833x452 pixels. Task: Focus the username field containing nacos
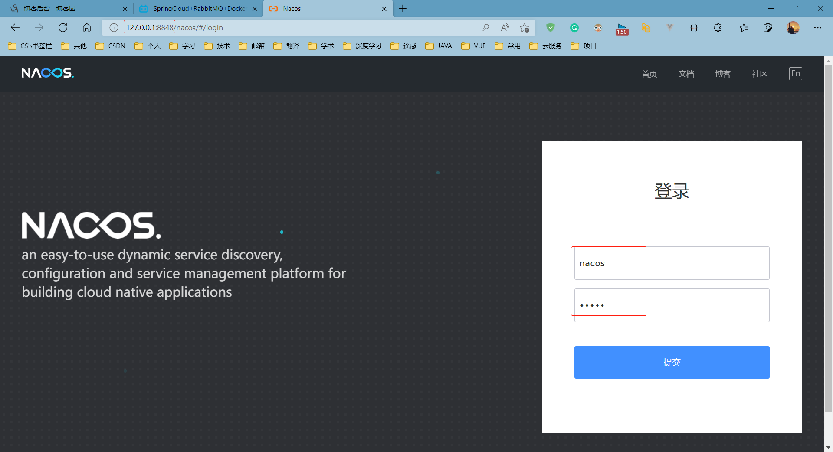coord(672,263)
